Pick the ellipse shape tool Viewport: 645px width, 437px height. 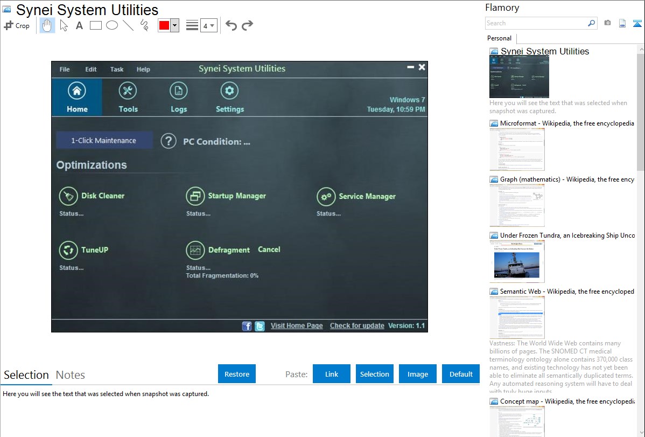click(112, 25)
